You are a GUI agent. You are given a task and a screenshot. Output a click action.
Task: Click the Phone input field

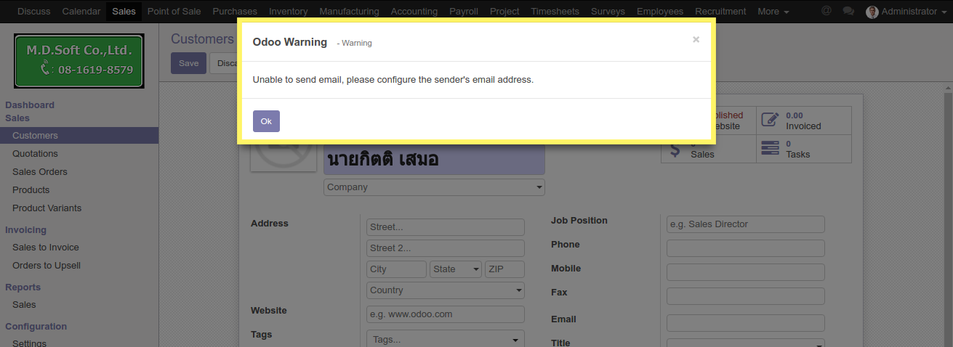click(x=746, y=248)
